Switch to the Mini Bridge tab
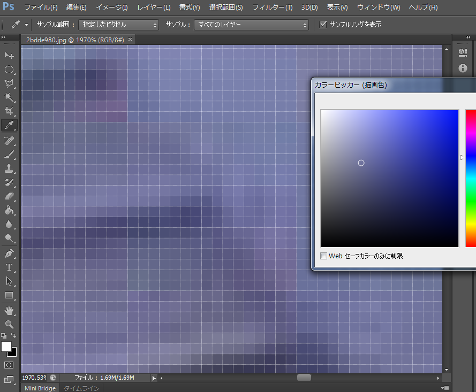Screen dimensions: 476x392 pyautogui.click(x=40, y=388)
